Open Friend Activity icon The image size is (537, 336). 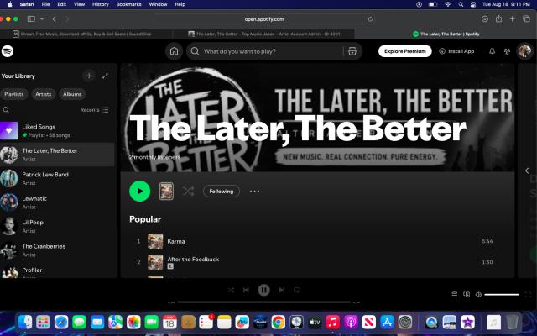pos(507,51)
